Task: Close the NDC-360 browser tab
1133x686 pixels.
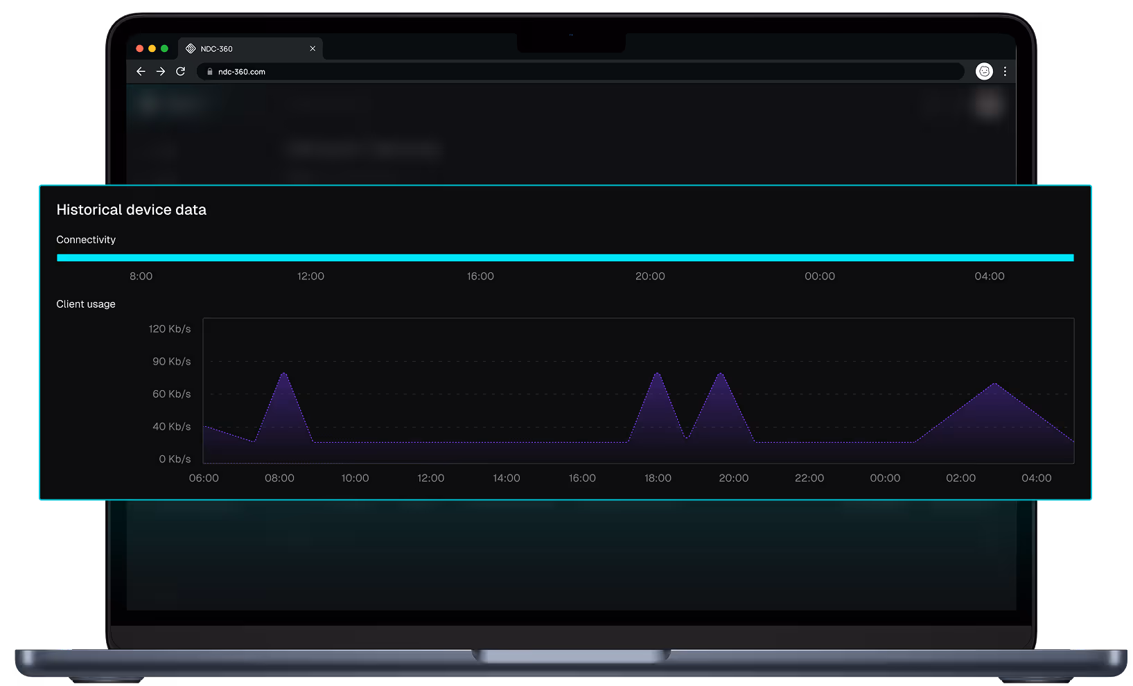Action: (313, 49)
